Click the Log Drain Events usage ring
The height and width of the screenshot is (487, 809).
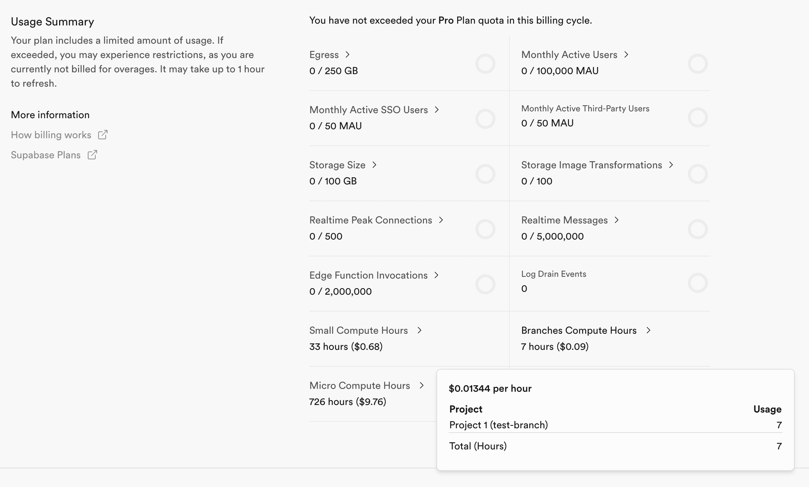(x=698, y=283)
